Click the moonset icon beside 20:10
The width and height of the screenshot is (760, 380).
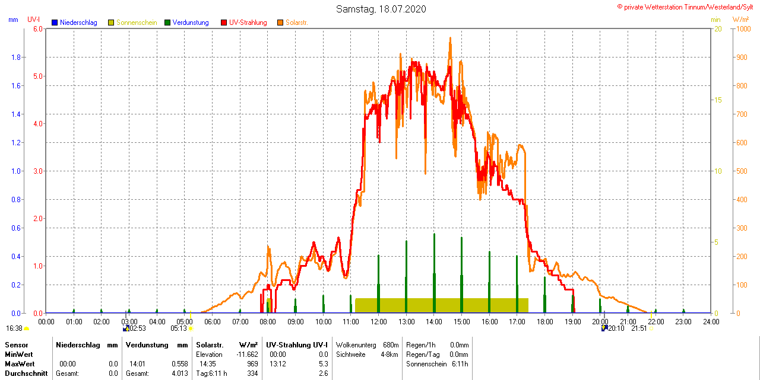click(604, 328)
